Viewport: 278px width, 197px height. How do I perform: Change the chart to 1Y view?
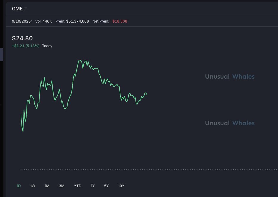click(93, 186)
